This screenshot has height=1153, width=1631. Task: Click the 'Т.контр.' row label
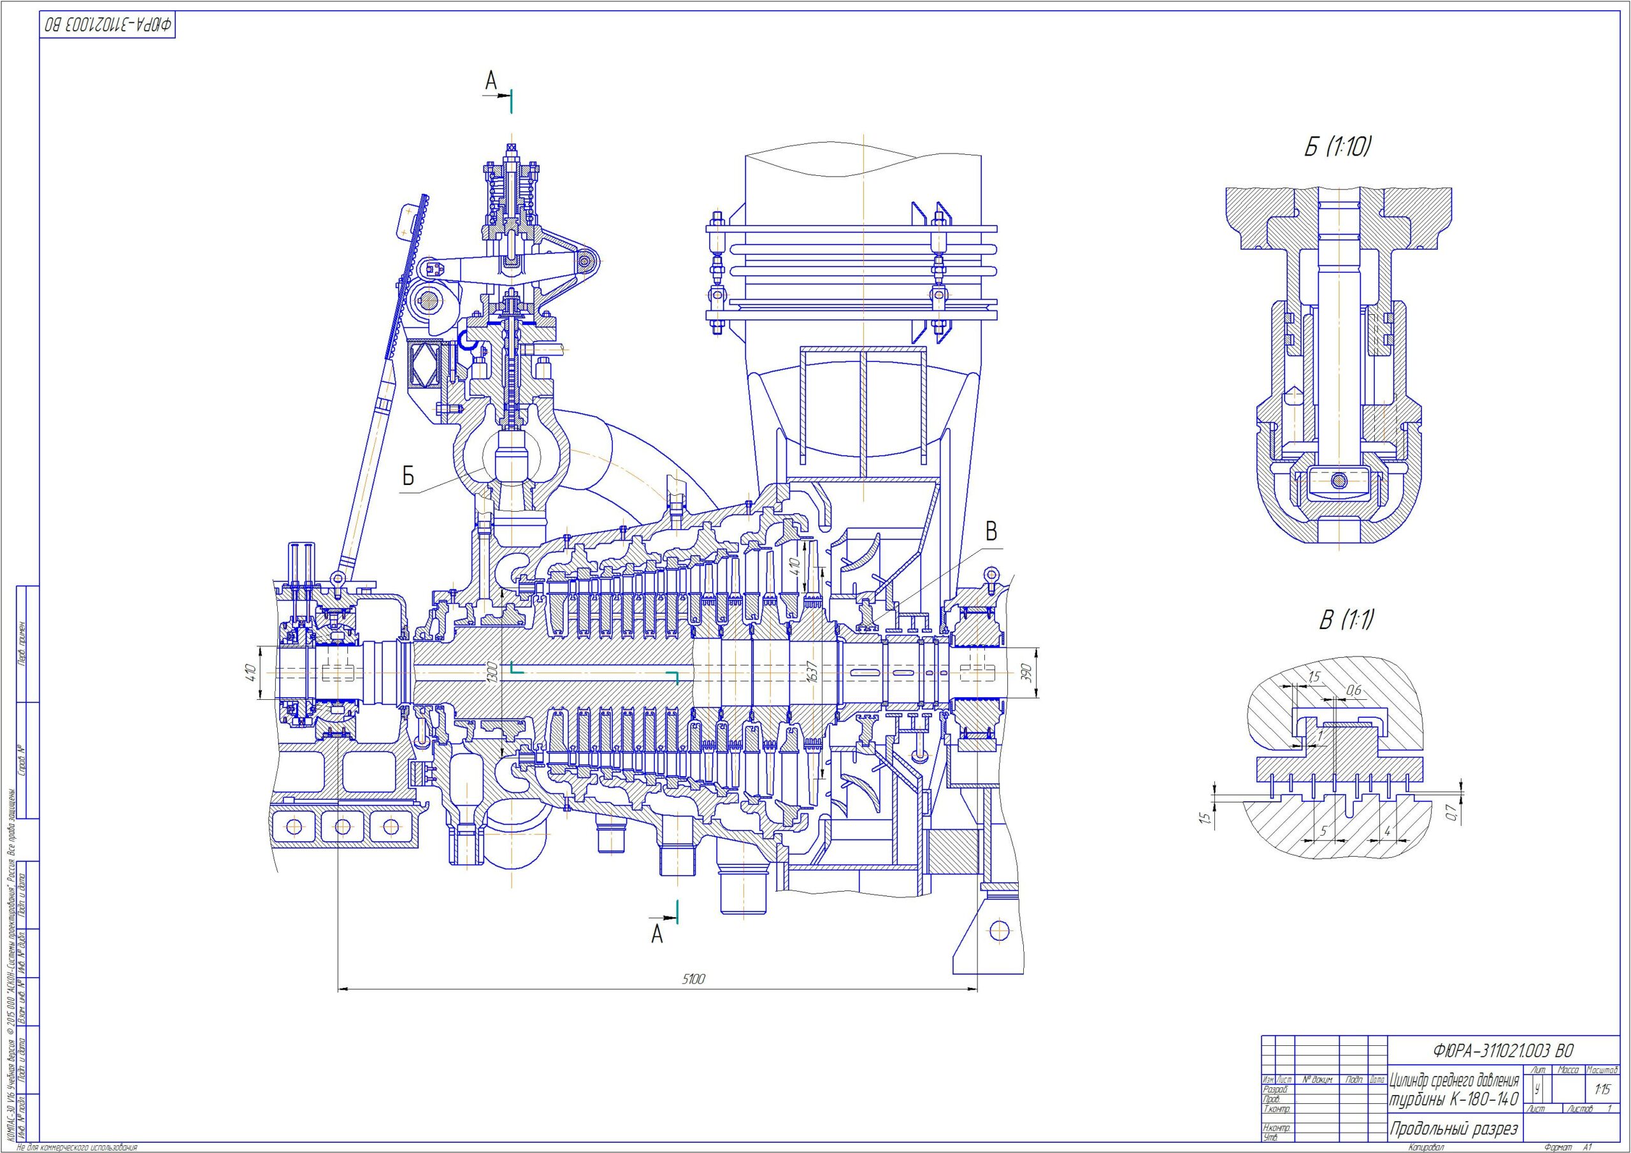[1277, 1109]
